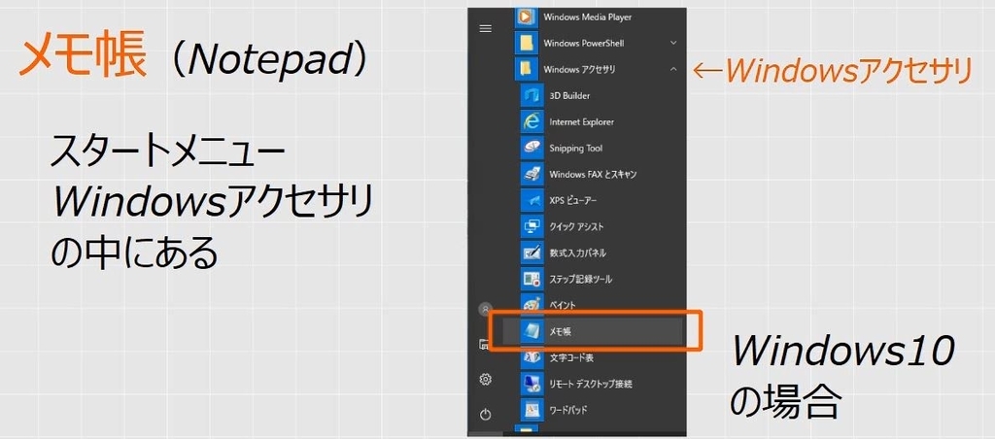Open Windows FAX とスキャン icon
995x439 pixels.
(531, 174)
